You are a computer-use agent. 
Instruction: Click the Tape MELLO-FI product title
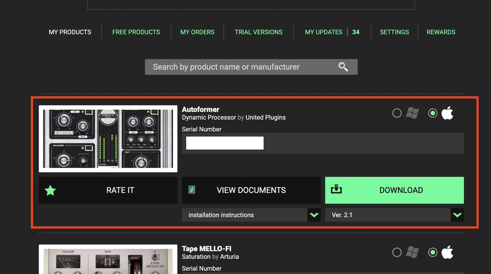click(x=207, y=249)
